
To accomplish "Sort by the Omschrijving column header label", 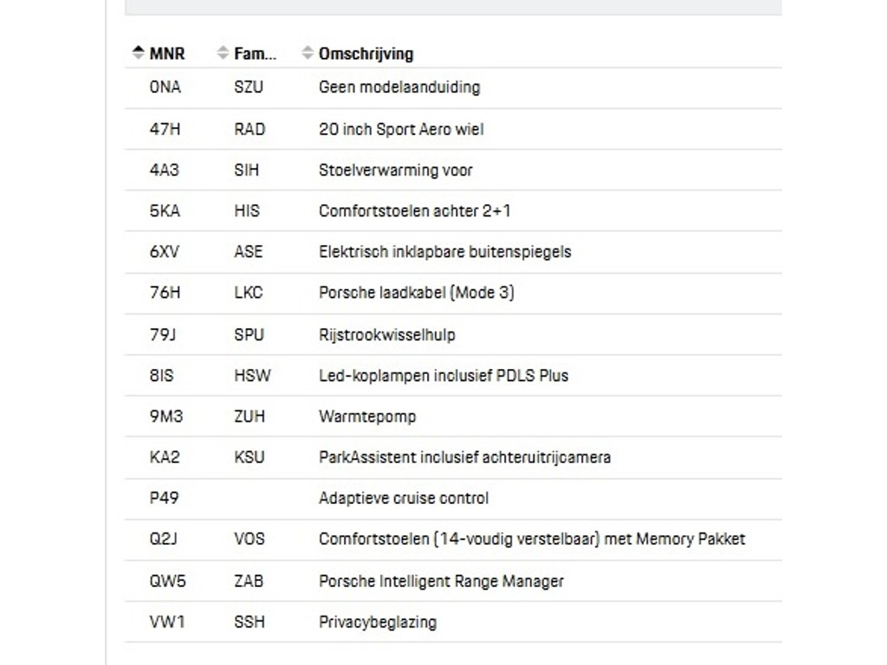I will 366,54.
